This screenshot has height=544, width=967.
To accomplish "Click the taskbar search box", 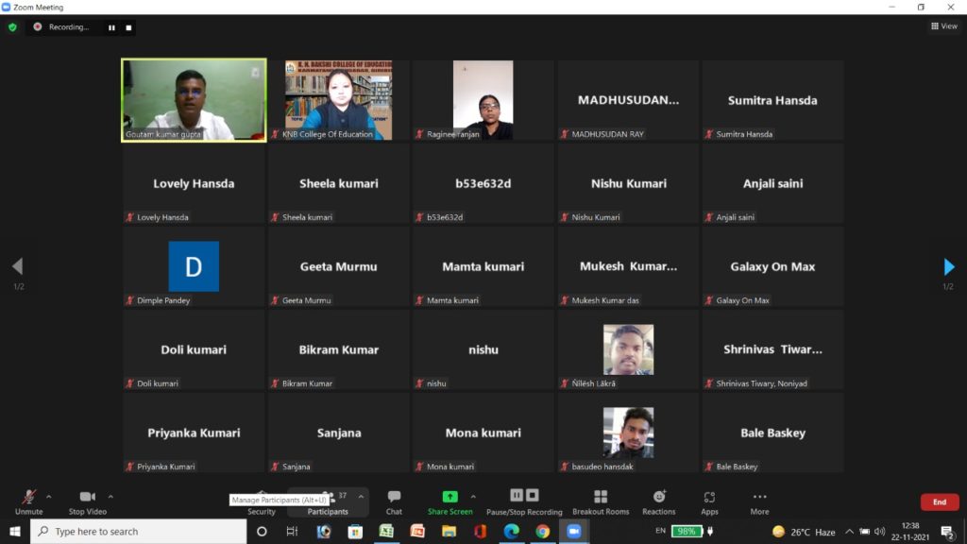I will click(139, 531).
